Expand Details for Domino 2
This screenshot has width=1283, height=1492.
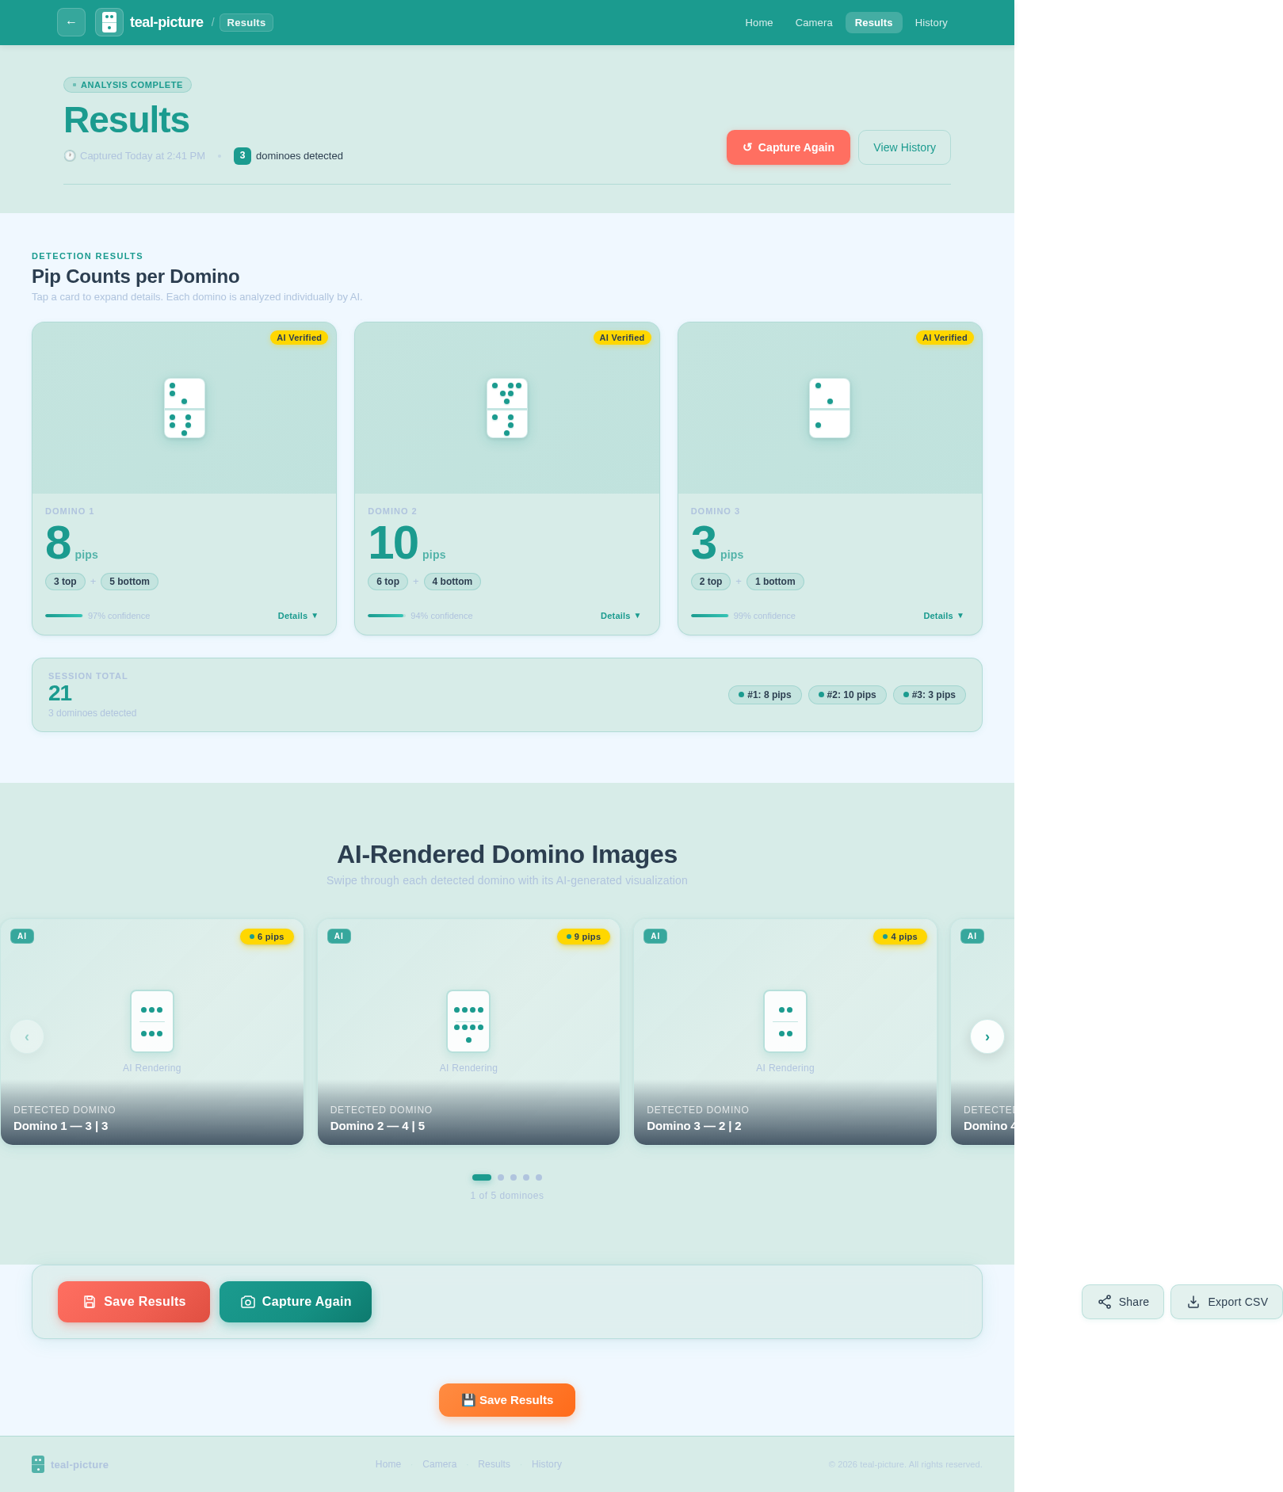tap(620, 616)
